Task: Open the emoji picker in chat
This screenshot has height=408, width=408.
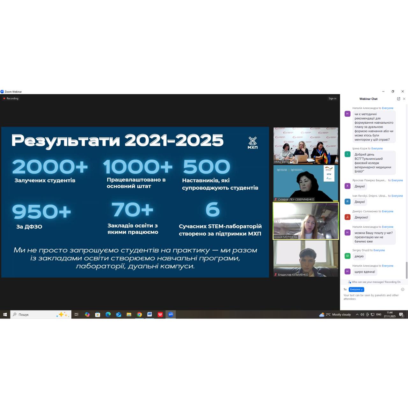Action: coord(403,289)
